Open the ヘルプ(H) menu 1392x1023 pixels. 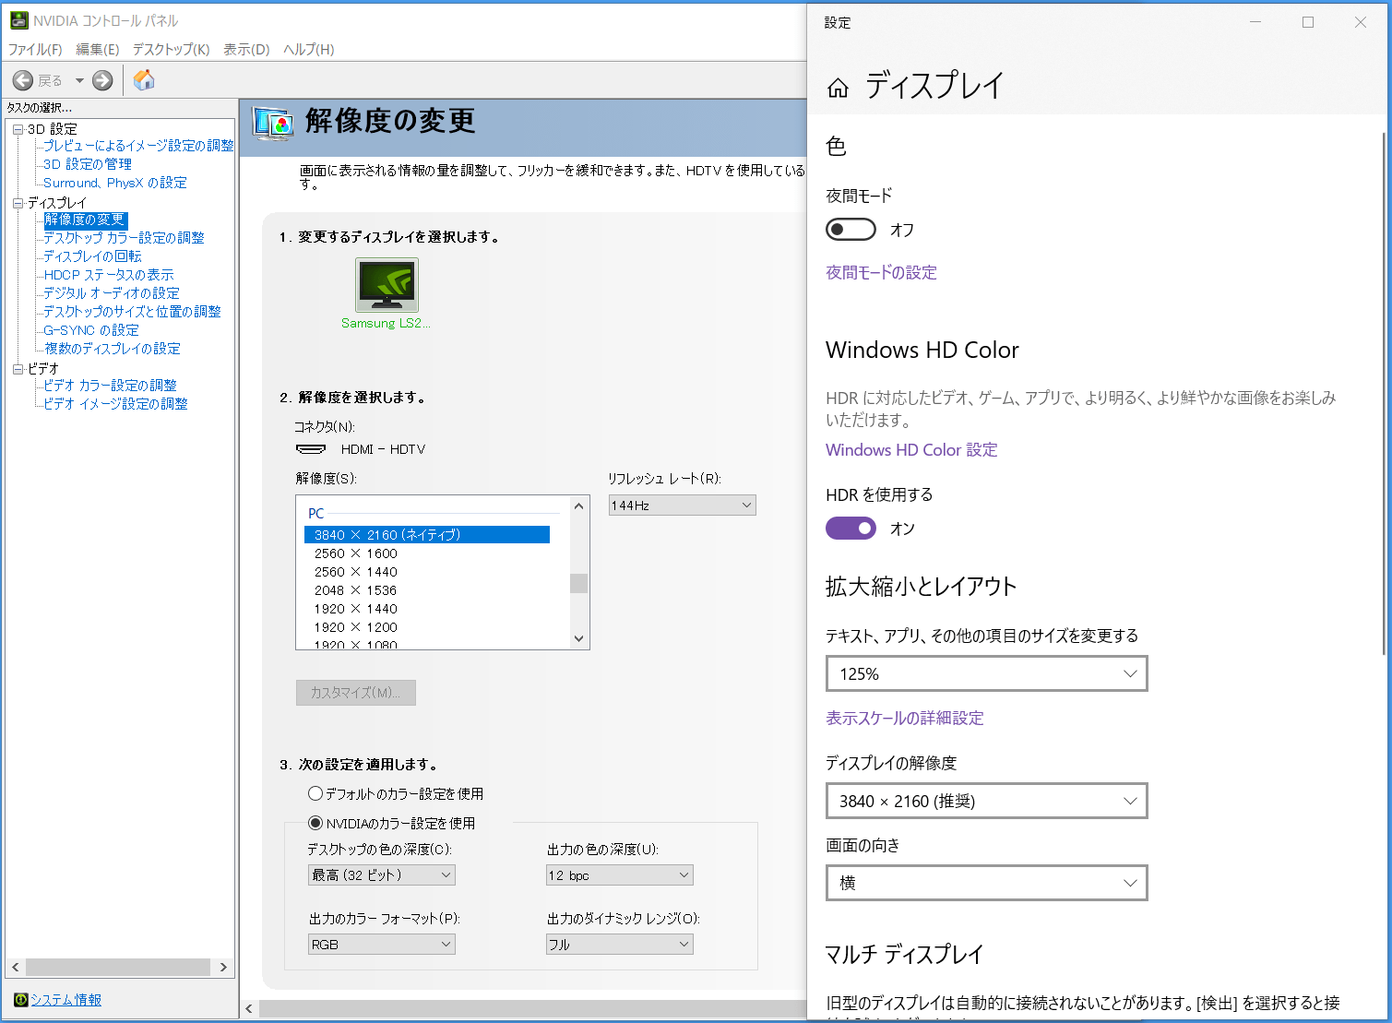tap(308, 49)
